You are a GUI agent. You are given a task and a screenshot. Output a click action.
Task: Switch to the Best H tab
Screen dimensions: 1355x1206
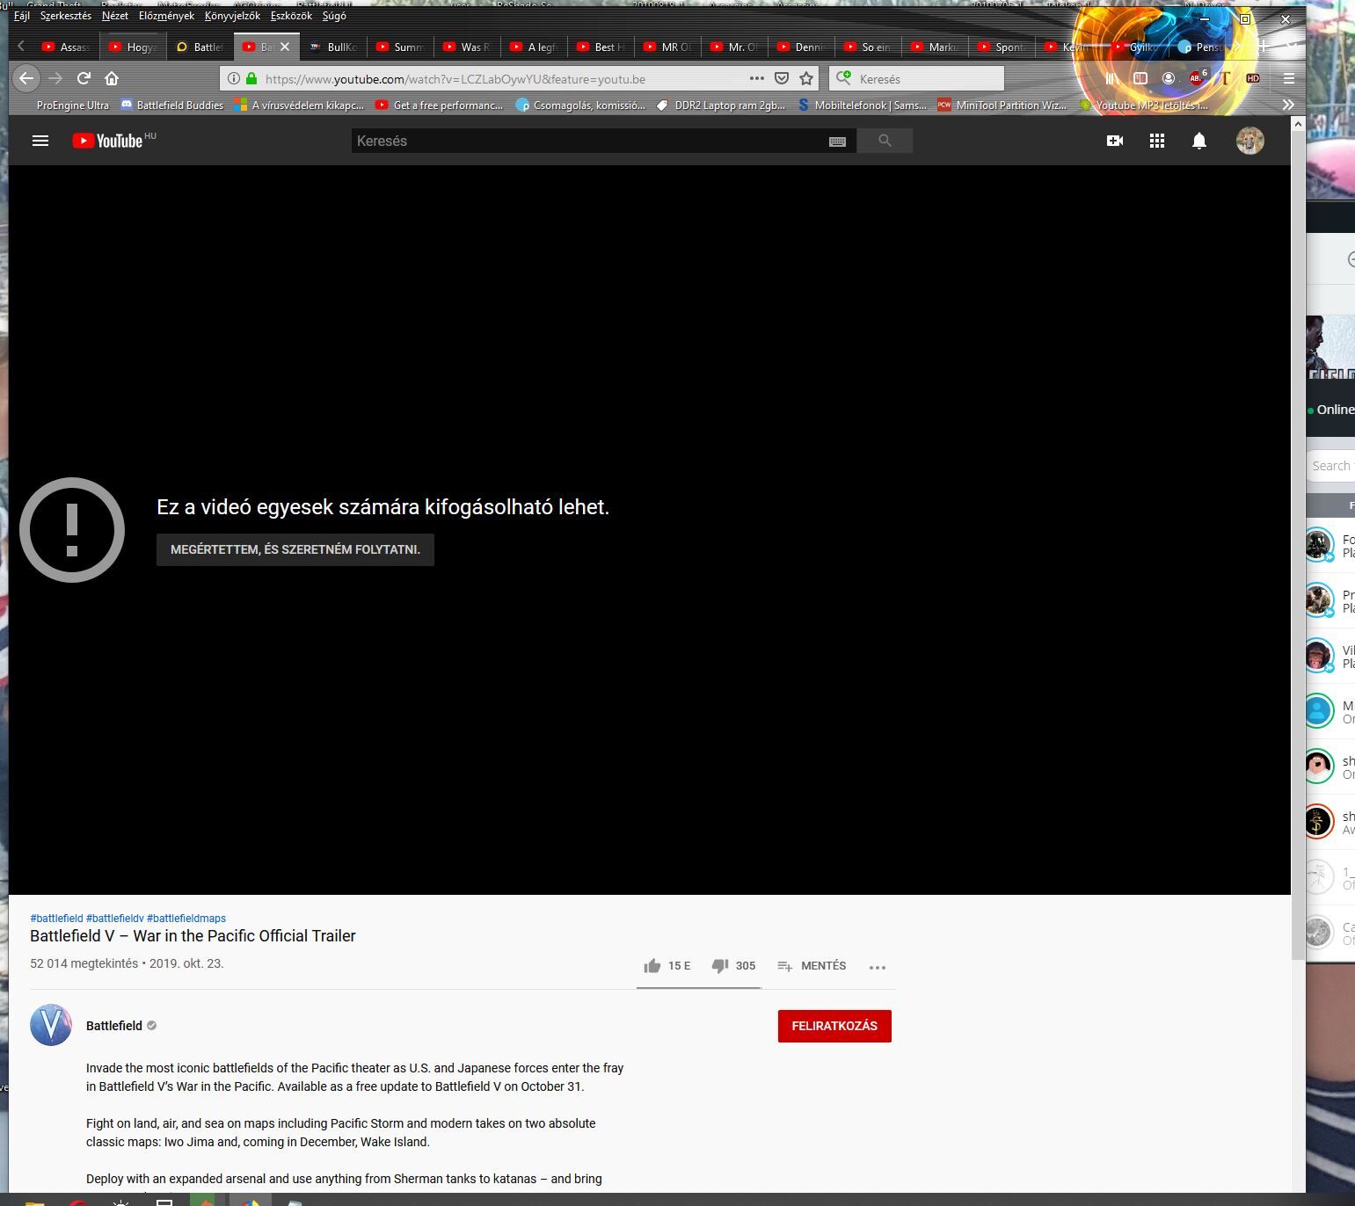601,47
